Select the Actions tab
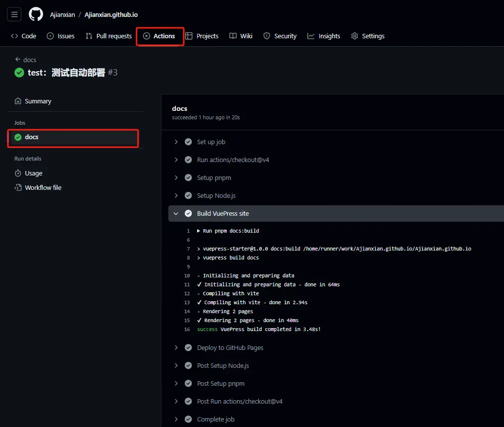The image size is (504, 427). pos(159,36)
